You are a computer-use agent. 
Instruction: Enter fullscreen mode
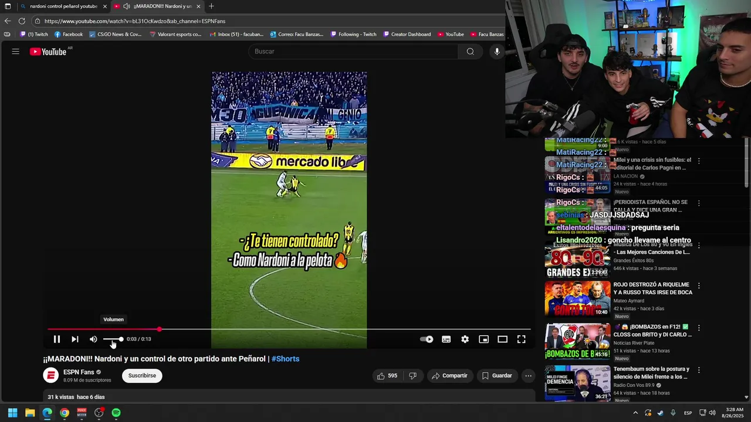(521, 339)
